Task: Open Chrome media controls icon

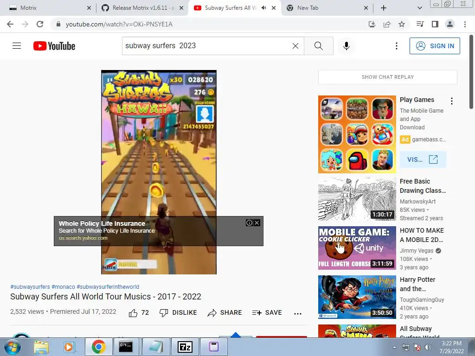Action: click(x=420, y=24)
